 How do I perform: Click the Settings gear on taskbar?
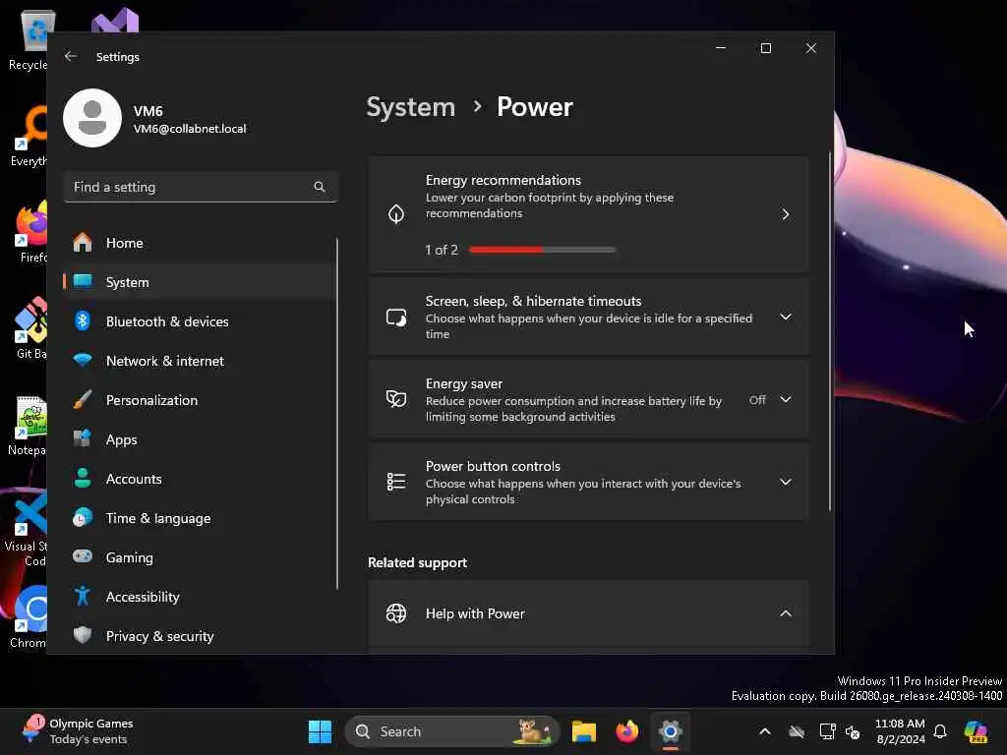coord(670,731)
